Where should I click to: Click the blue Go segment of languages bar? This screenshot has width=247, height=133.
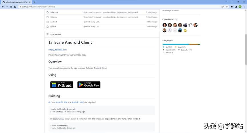176,44
